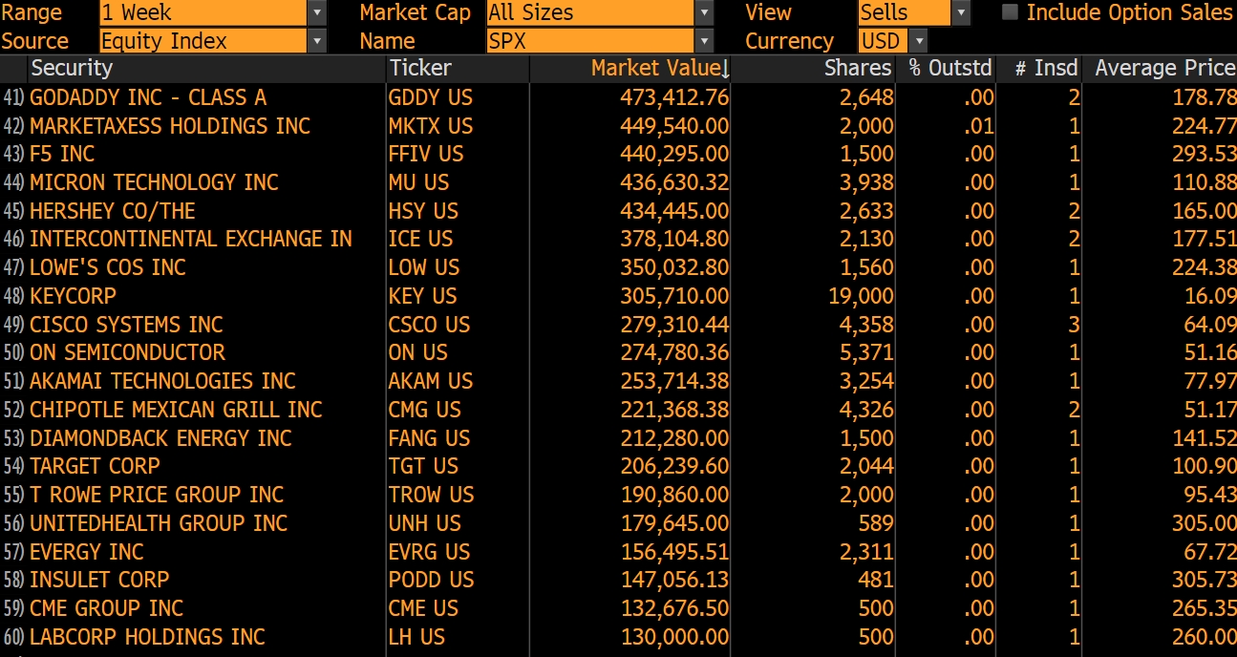The width and height of the screenshot is (1237, 657).
Task: Click the 1 Week range field
Action: tap(203, 13)
